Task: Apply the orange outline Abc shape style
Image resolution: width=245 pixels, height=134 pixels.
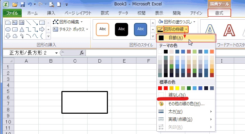Action: (x=102, y=29)
